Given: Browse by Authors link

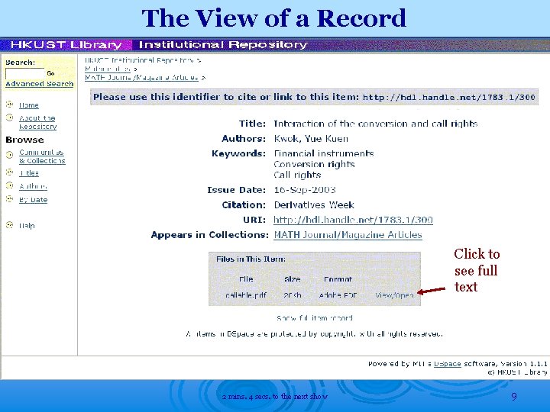Looking at the screenshot, I should [x=33, y=186].
